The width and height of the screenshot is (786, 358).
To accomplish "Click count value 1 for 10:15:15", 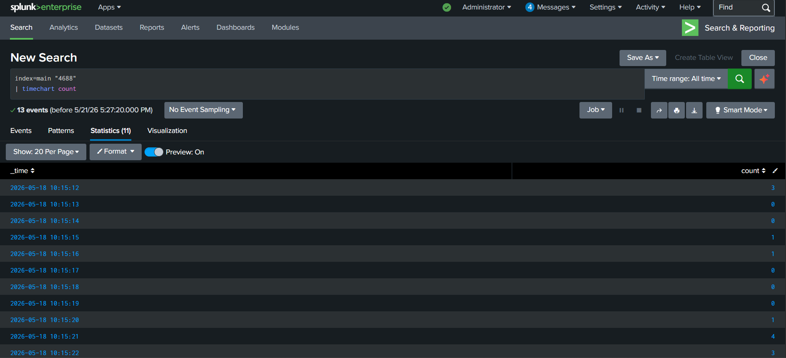I will tap(773, 237).
